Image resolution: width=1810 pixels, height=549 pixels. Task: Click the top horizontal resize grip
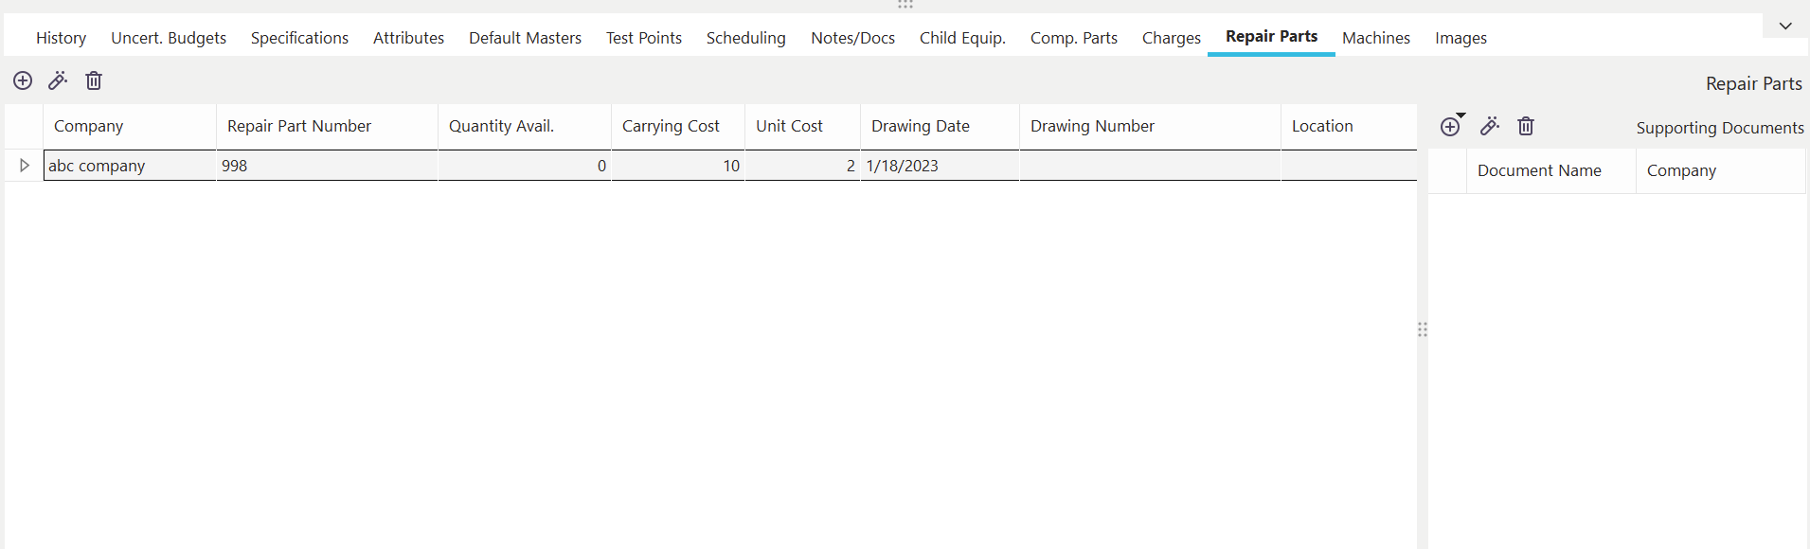[x=905, y=5]
